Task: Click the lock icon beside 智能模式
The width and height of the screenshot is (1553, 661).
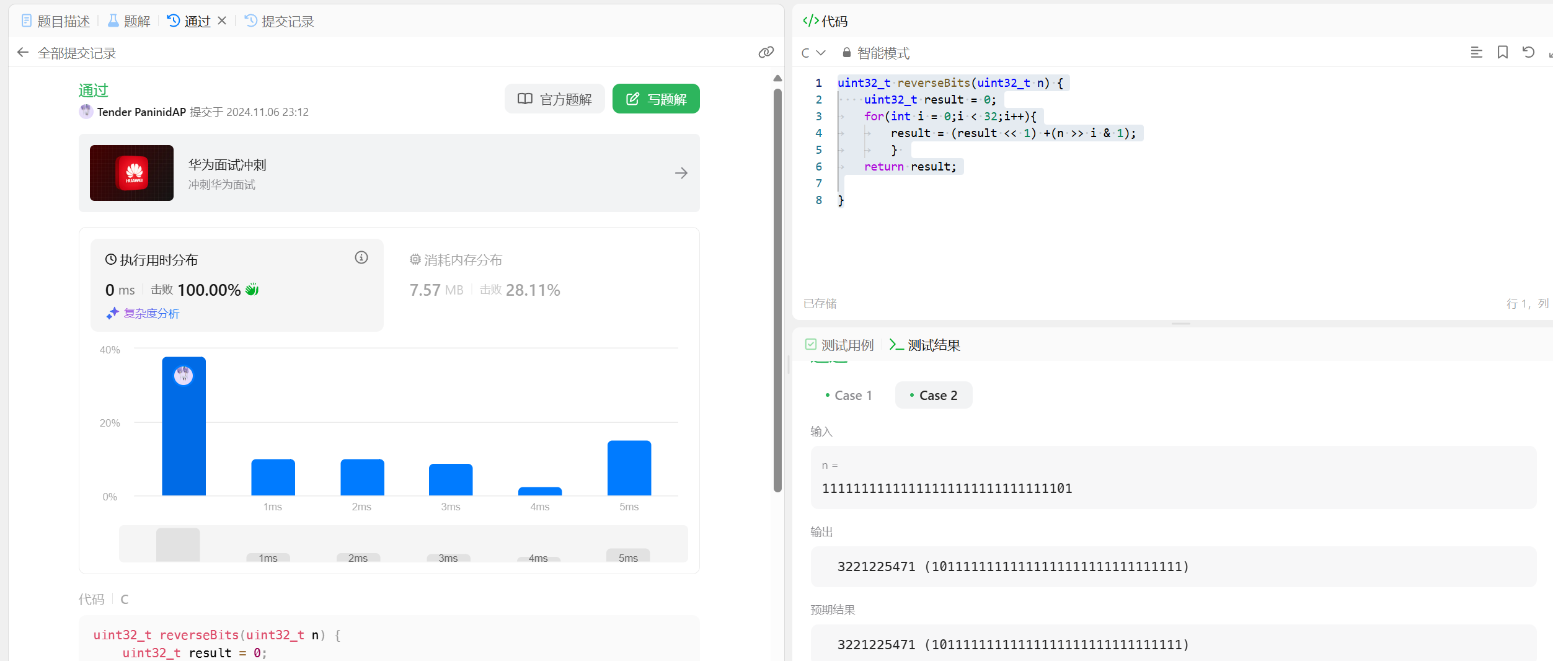Action: [x=846, y=53]
